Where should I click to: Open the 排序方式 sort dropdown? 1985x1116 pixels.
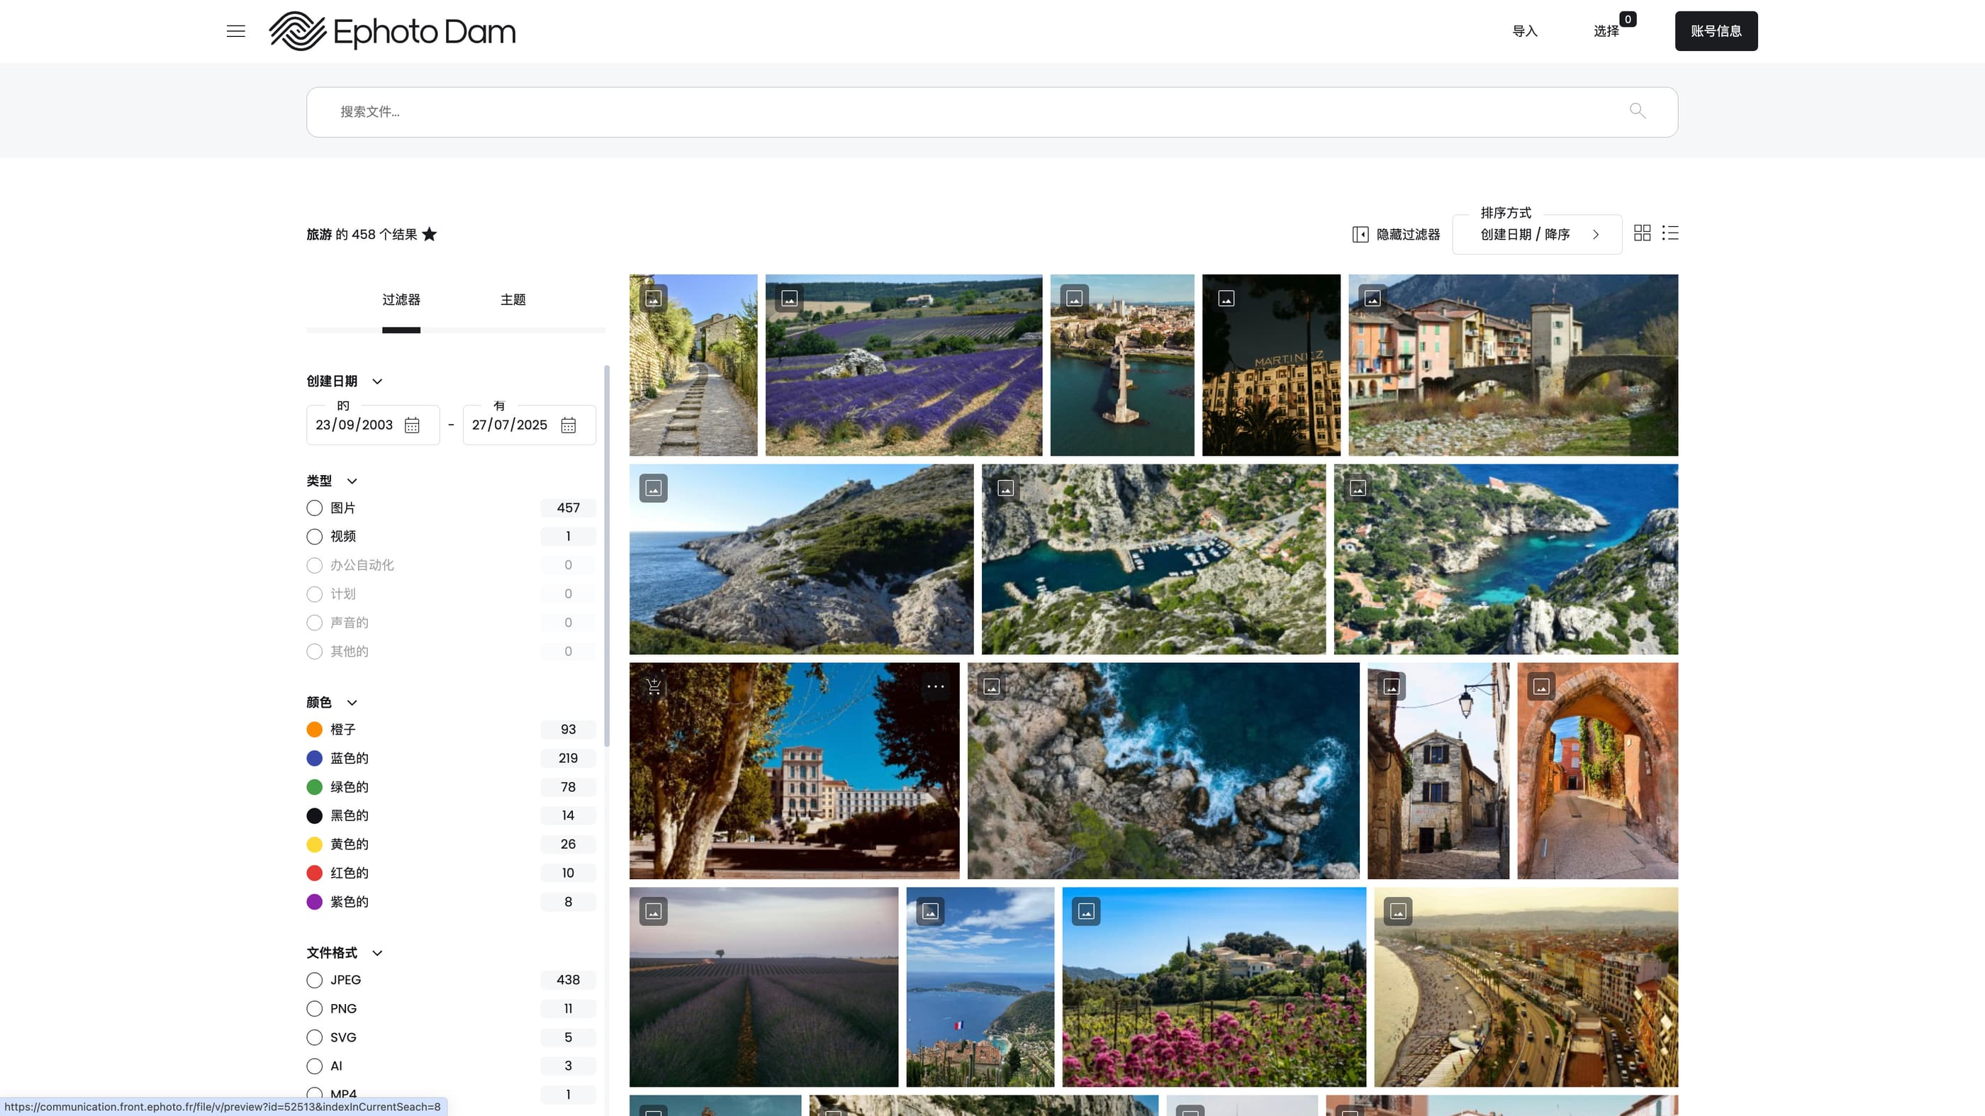[1537, 233]
